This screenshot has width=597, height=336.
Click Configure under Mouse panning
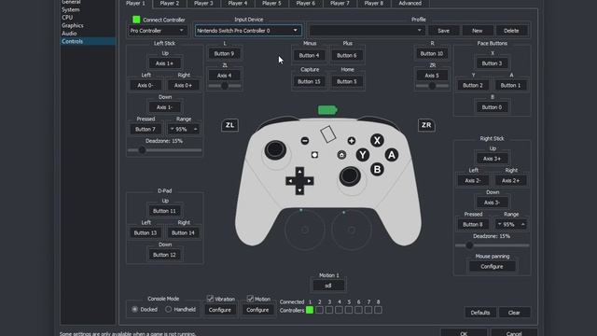pyautogui.click(x=492, y=266)
